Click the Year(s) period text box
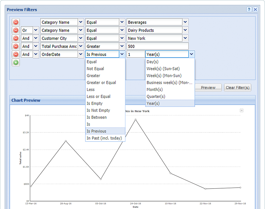The height and width of the screenshot is (209, 265). tap(167, 54)
